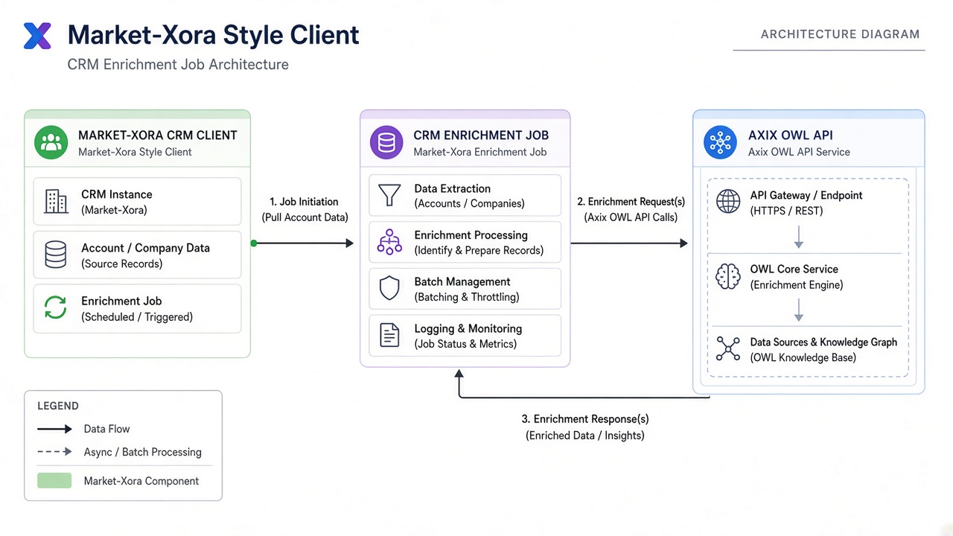
Task: Select the globe icon beside API Gateway / Endpoint
Action: click(x=728, y=202)
